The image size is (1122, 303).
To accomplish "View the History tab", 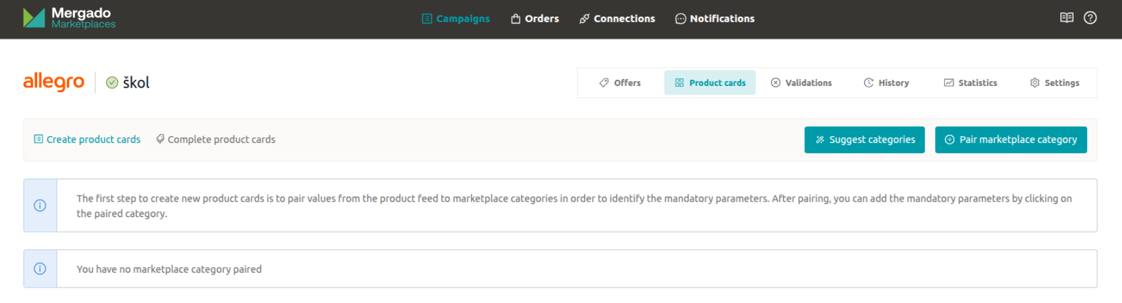I will pos(886,83).
